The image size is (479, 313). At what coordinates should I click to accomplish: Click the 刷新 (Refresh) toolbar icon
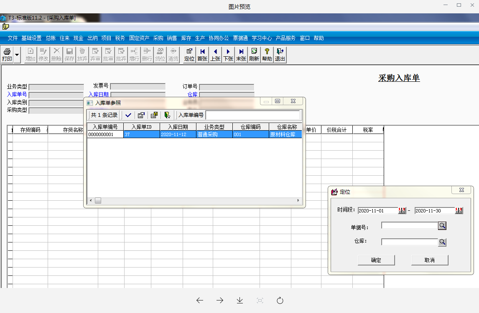[x=254, y=55]
